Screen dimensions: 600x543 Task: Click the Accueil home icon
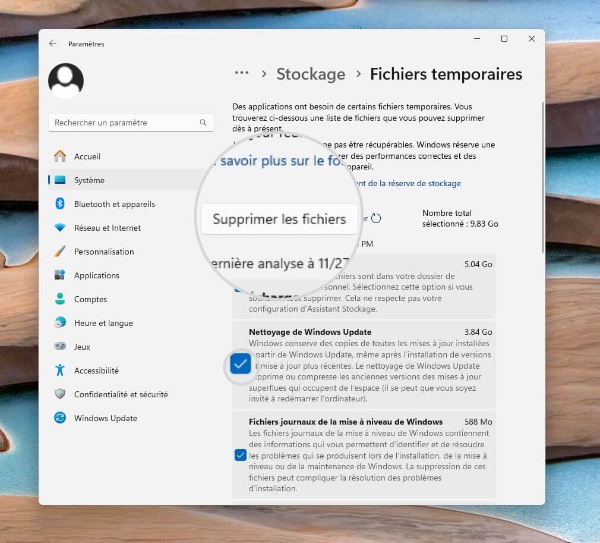(60, 156)
